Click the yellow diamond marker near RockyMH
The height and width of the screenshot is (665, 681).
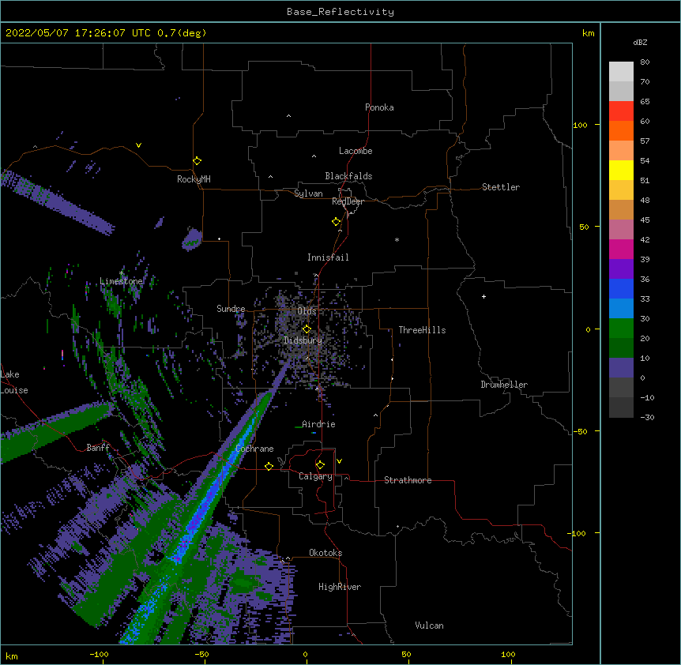click(198, 161)
